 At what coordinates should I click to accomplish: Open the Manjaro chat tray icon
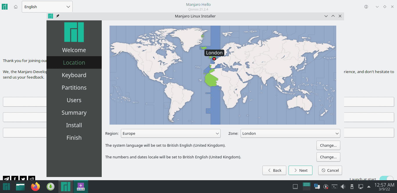click(x=317, y=187)
